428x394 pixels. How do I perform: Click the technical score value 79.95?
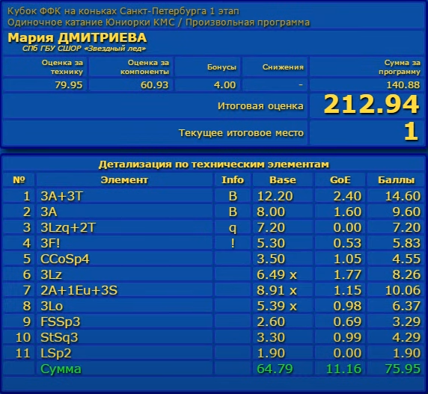click(69, 85)
